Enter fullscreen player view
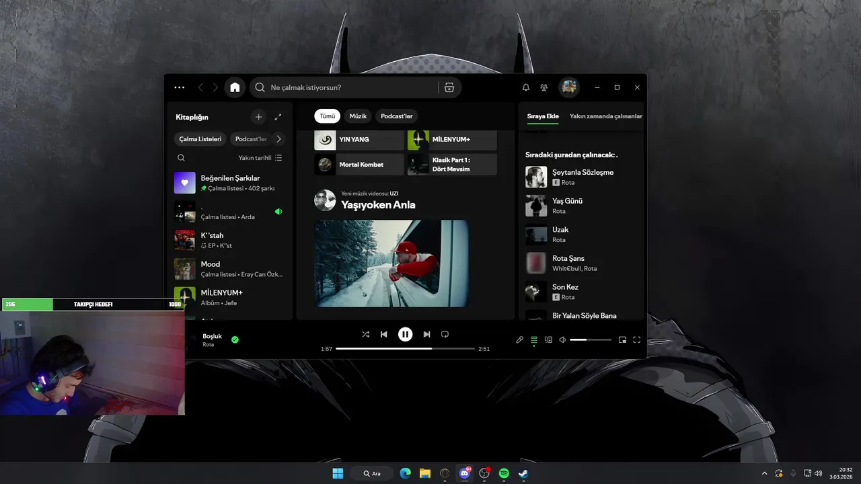 pos(636,339)
